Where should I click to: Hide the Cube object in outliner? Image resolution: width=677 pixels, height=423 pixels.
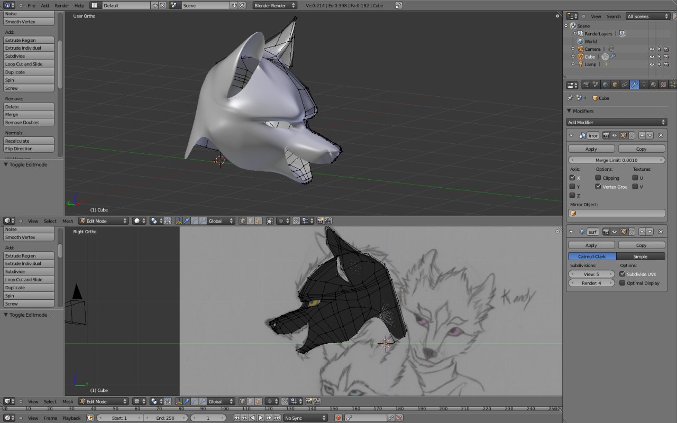pyautogui.click(x=652, y=57)
